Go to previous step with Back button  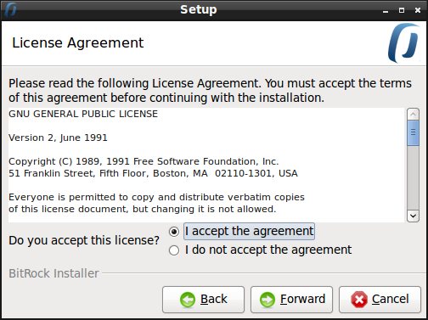coord(203,300)
